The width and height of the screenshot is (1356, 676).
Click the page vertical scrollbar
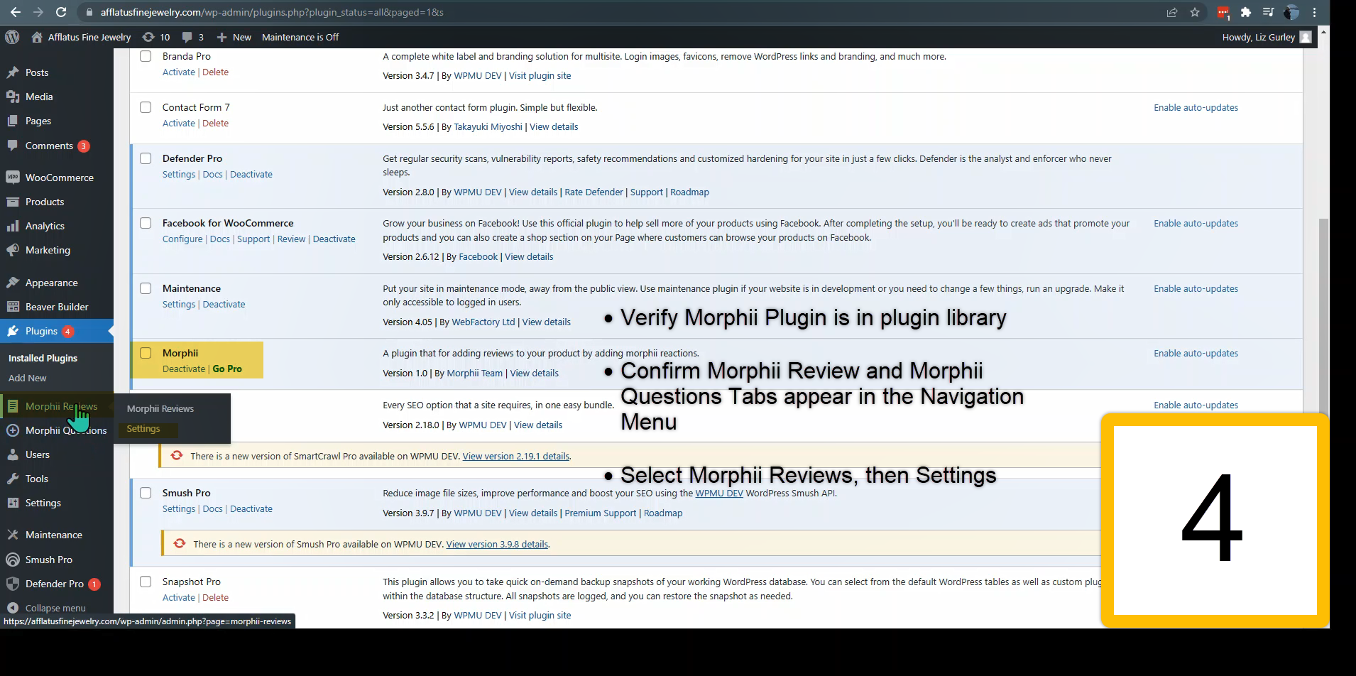pos(1323,316)
